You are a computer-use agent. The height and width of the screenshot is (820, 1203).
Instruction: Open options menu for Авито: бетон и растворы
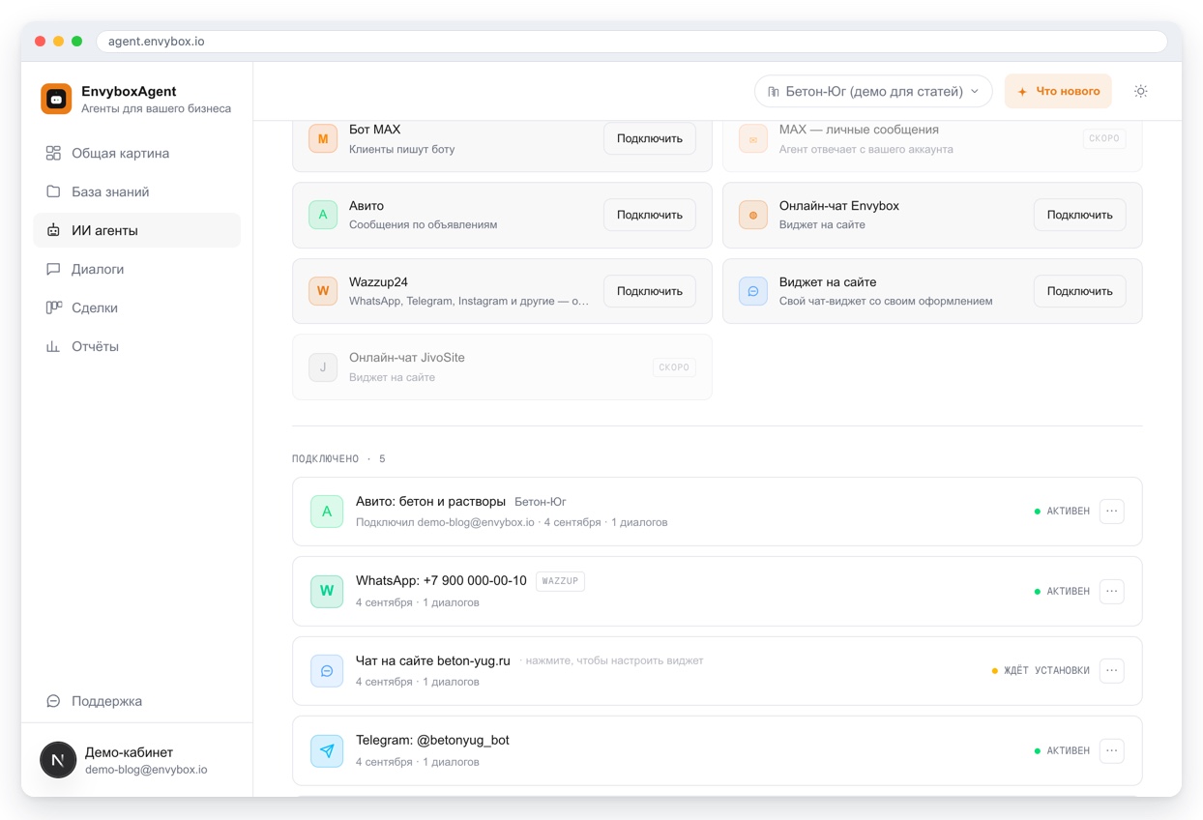(x=1112, y=512)
